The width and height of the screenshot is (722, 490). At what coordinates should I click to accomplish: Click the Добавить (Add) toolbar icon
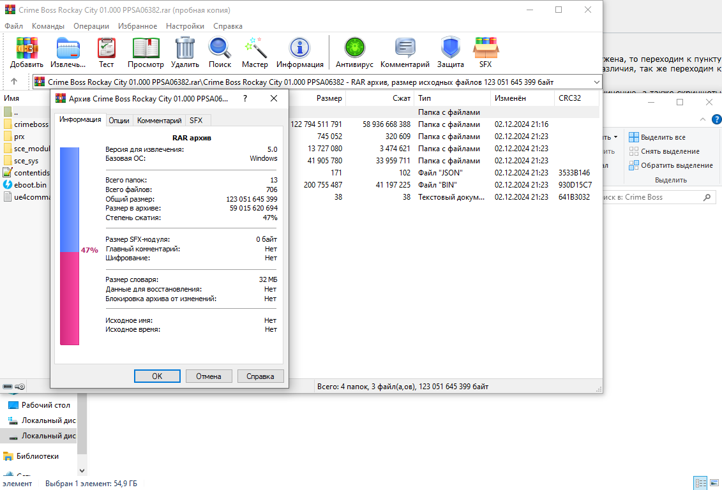(27, 48)
